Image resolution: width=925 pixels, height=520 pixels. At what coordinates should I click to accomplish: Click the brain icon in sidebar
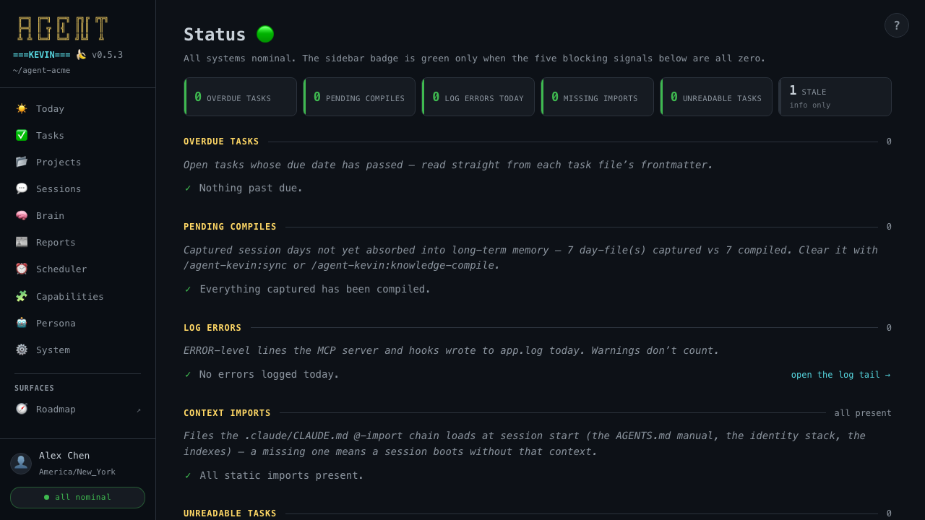[22, 215]
